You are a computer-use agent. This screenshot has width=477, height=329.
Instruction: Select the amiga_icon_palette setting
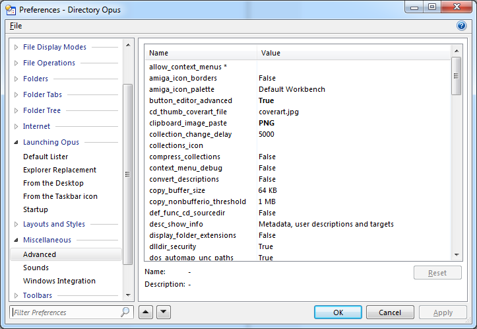[x=298, y=90]
